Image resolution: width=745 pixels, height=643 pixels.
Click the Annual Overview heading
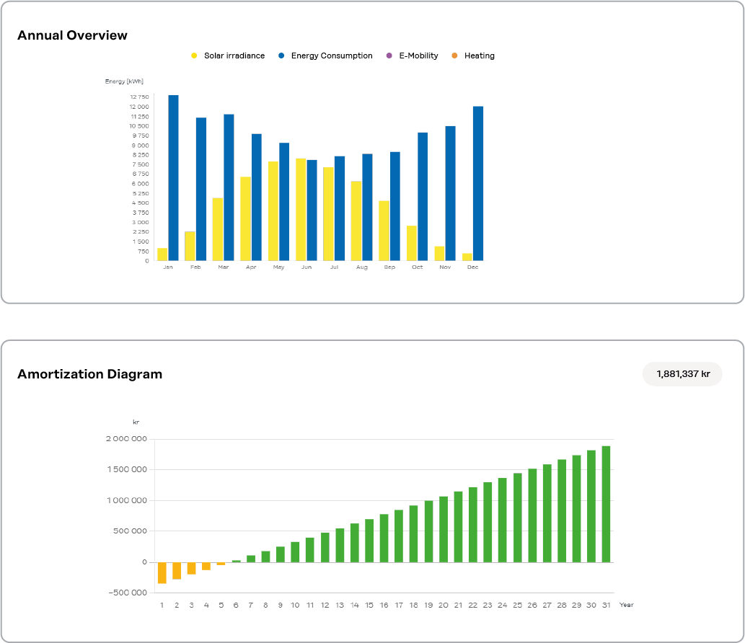72,35
